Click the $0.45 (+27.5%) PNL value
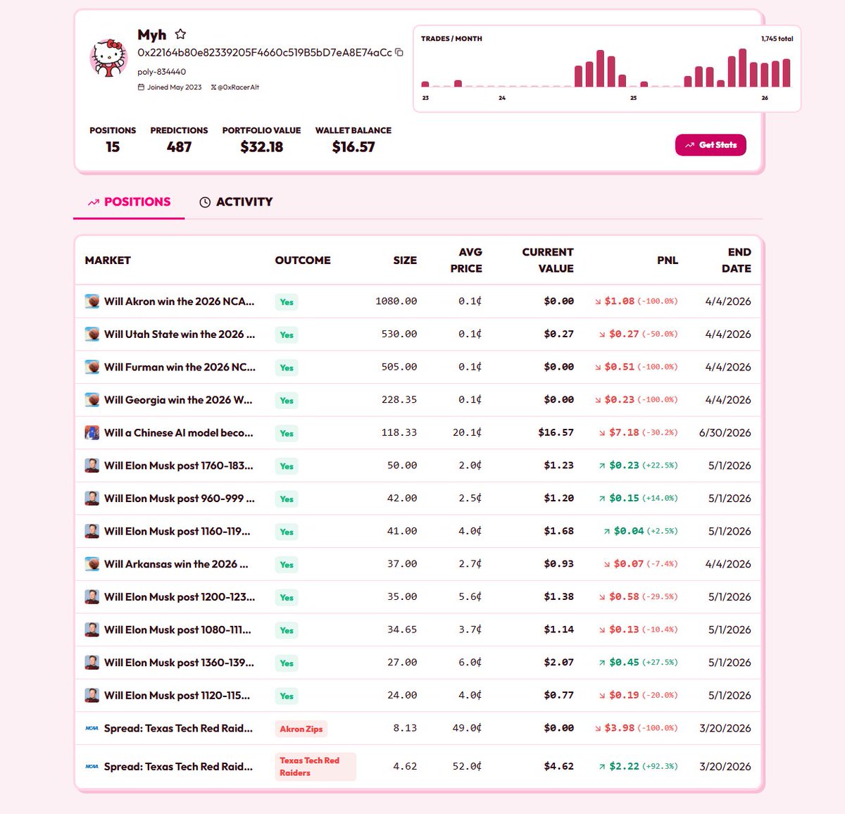845x814 pixels. 639,663
